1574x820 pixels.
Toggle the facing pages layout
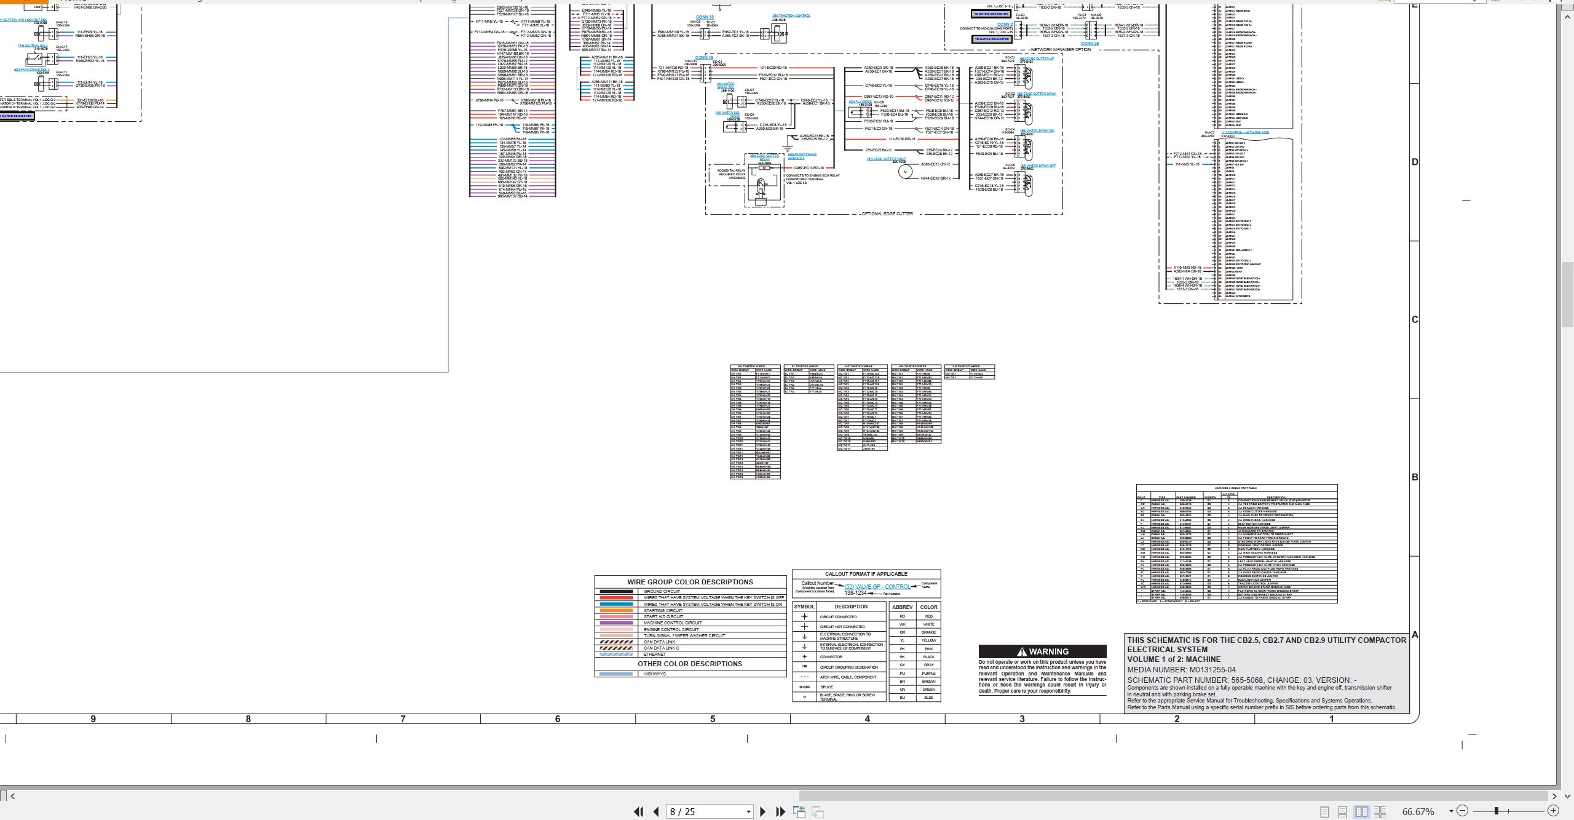pos(1361,812)
